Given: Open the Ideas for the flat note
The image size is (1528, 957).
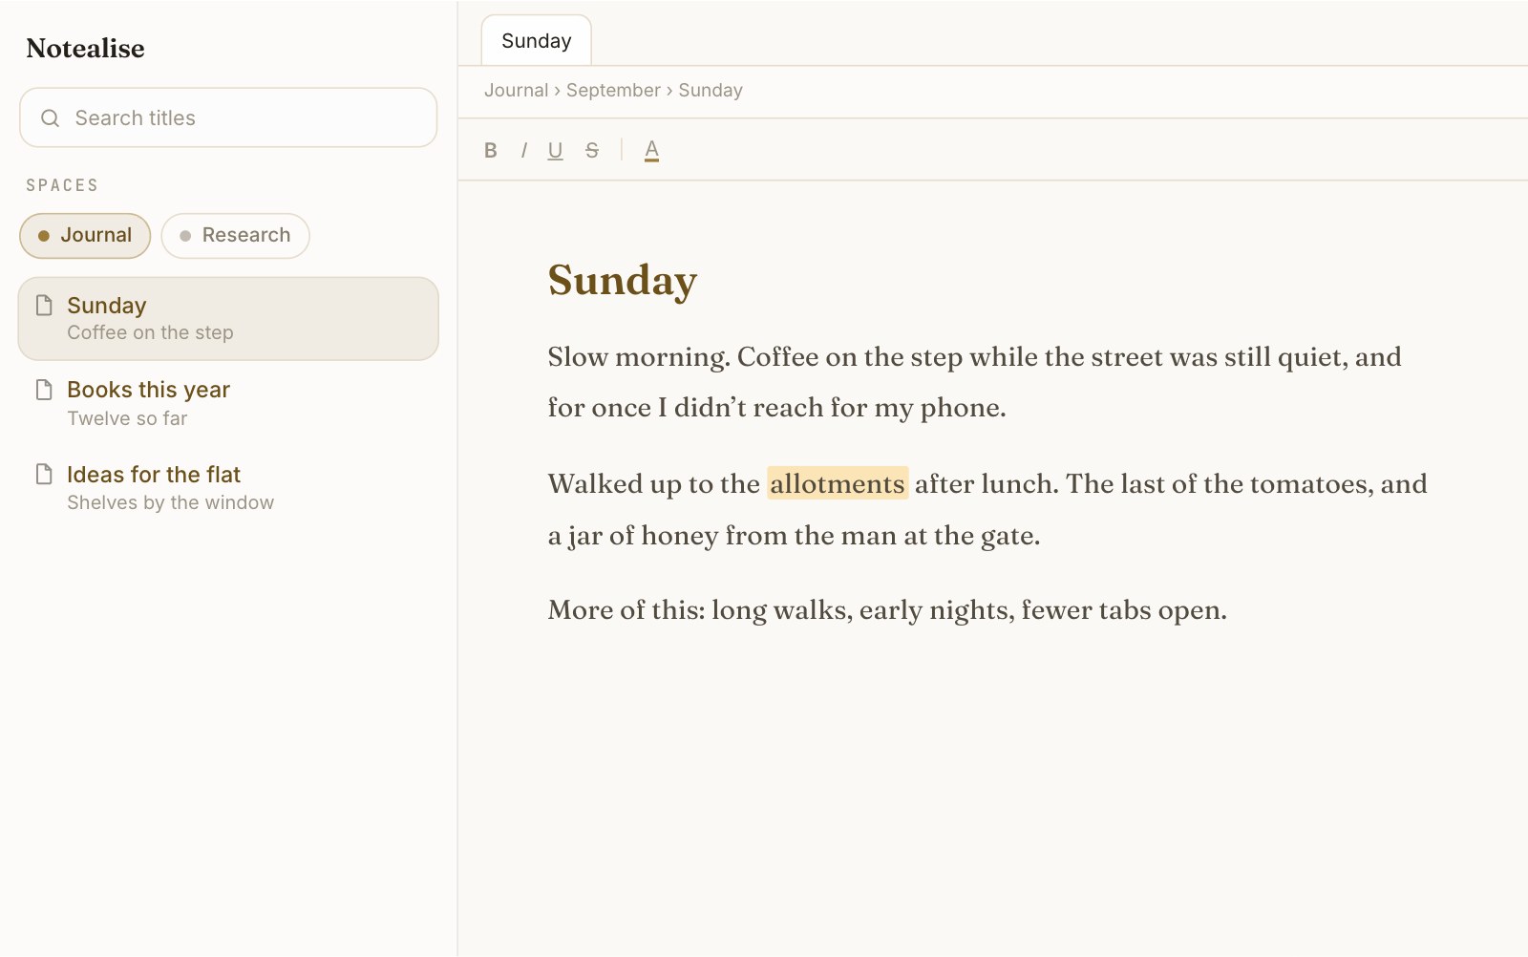Looking at the screenshot, I should 228,488.
